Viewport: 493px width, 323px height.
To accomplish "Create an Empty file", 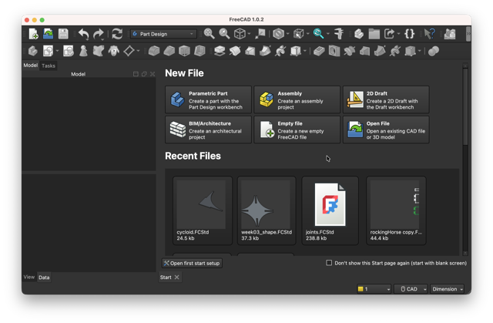I will click(297, 130).
